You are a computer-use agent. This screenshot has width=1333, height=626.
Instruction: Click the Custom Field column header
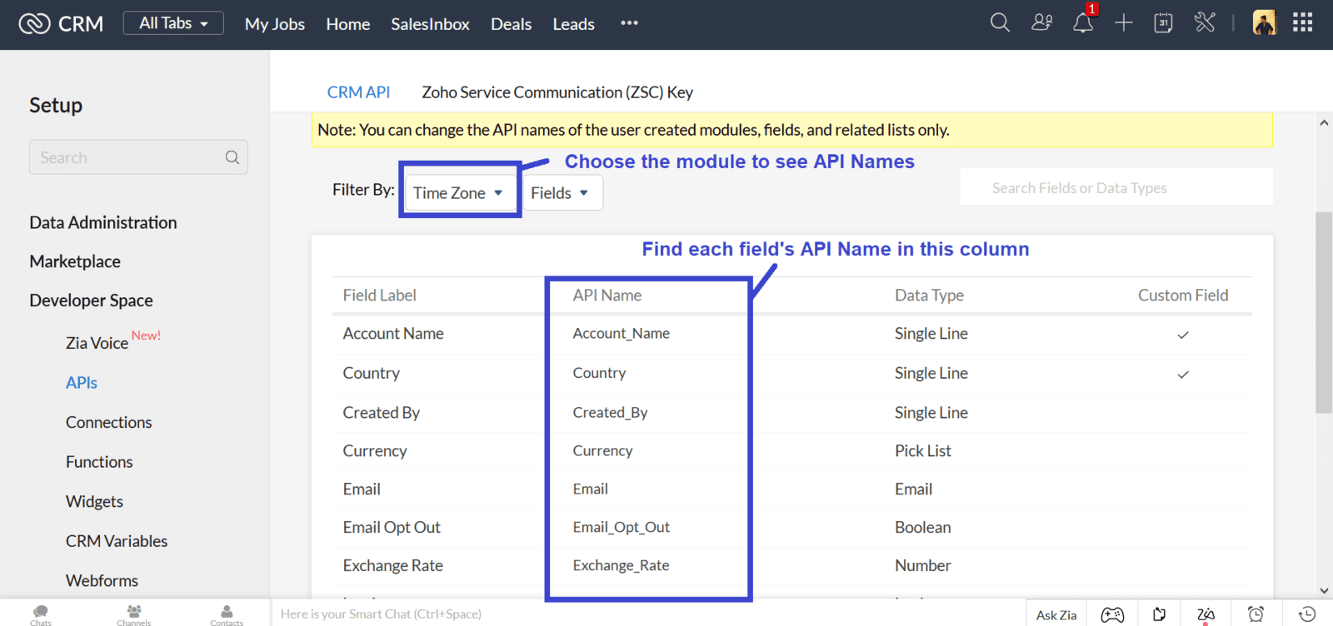point(1183,295)
